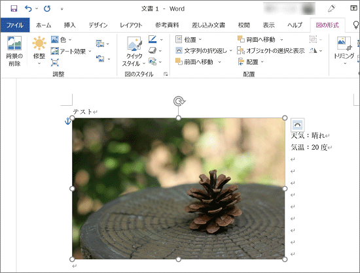Screen dimensions: 360x273
Task: Expand the picture effects dropdown arrow
Action: click(160, 50)
